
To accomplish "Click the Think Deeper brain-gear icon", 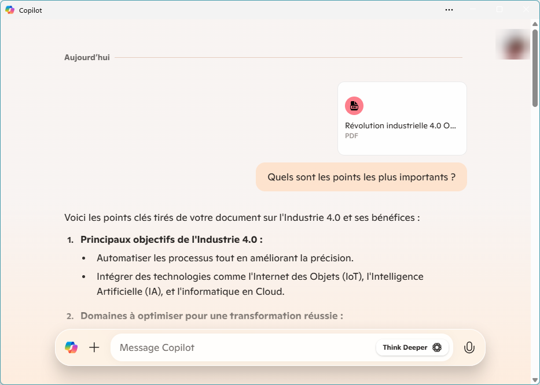I will pyautogui.click(x=437, y=347).
